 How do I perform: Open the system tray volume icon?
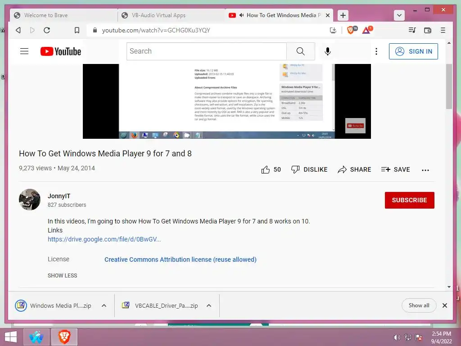[397, 337]
